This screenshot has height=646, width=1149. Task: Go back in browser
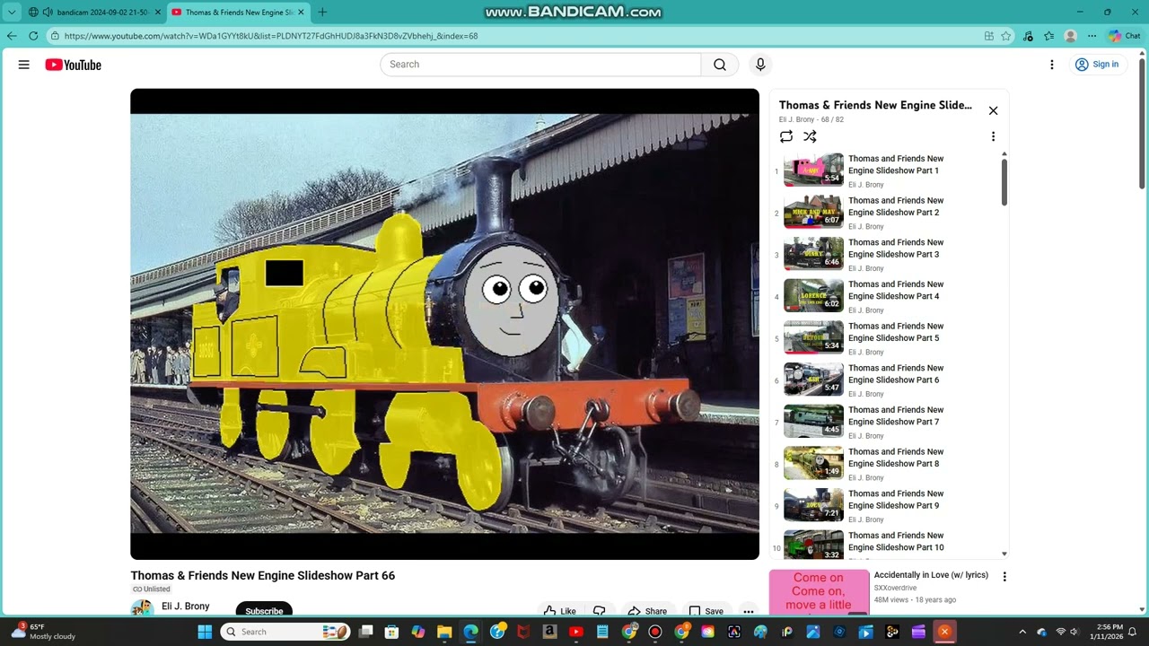point(12,36)
